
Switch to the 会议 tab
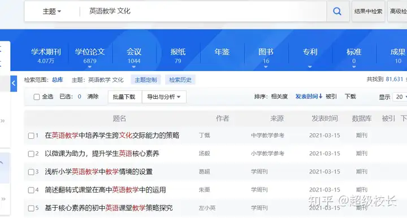point(134,56)
